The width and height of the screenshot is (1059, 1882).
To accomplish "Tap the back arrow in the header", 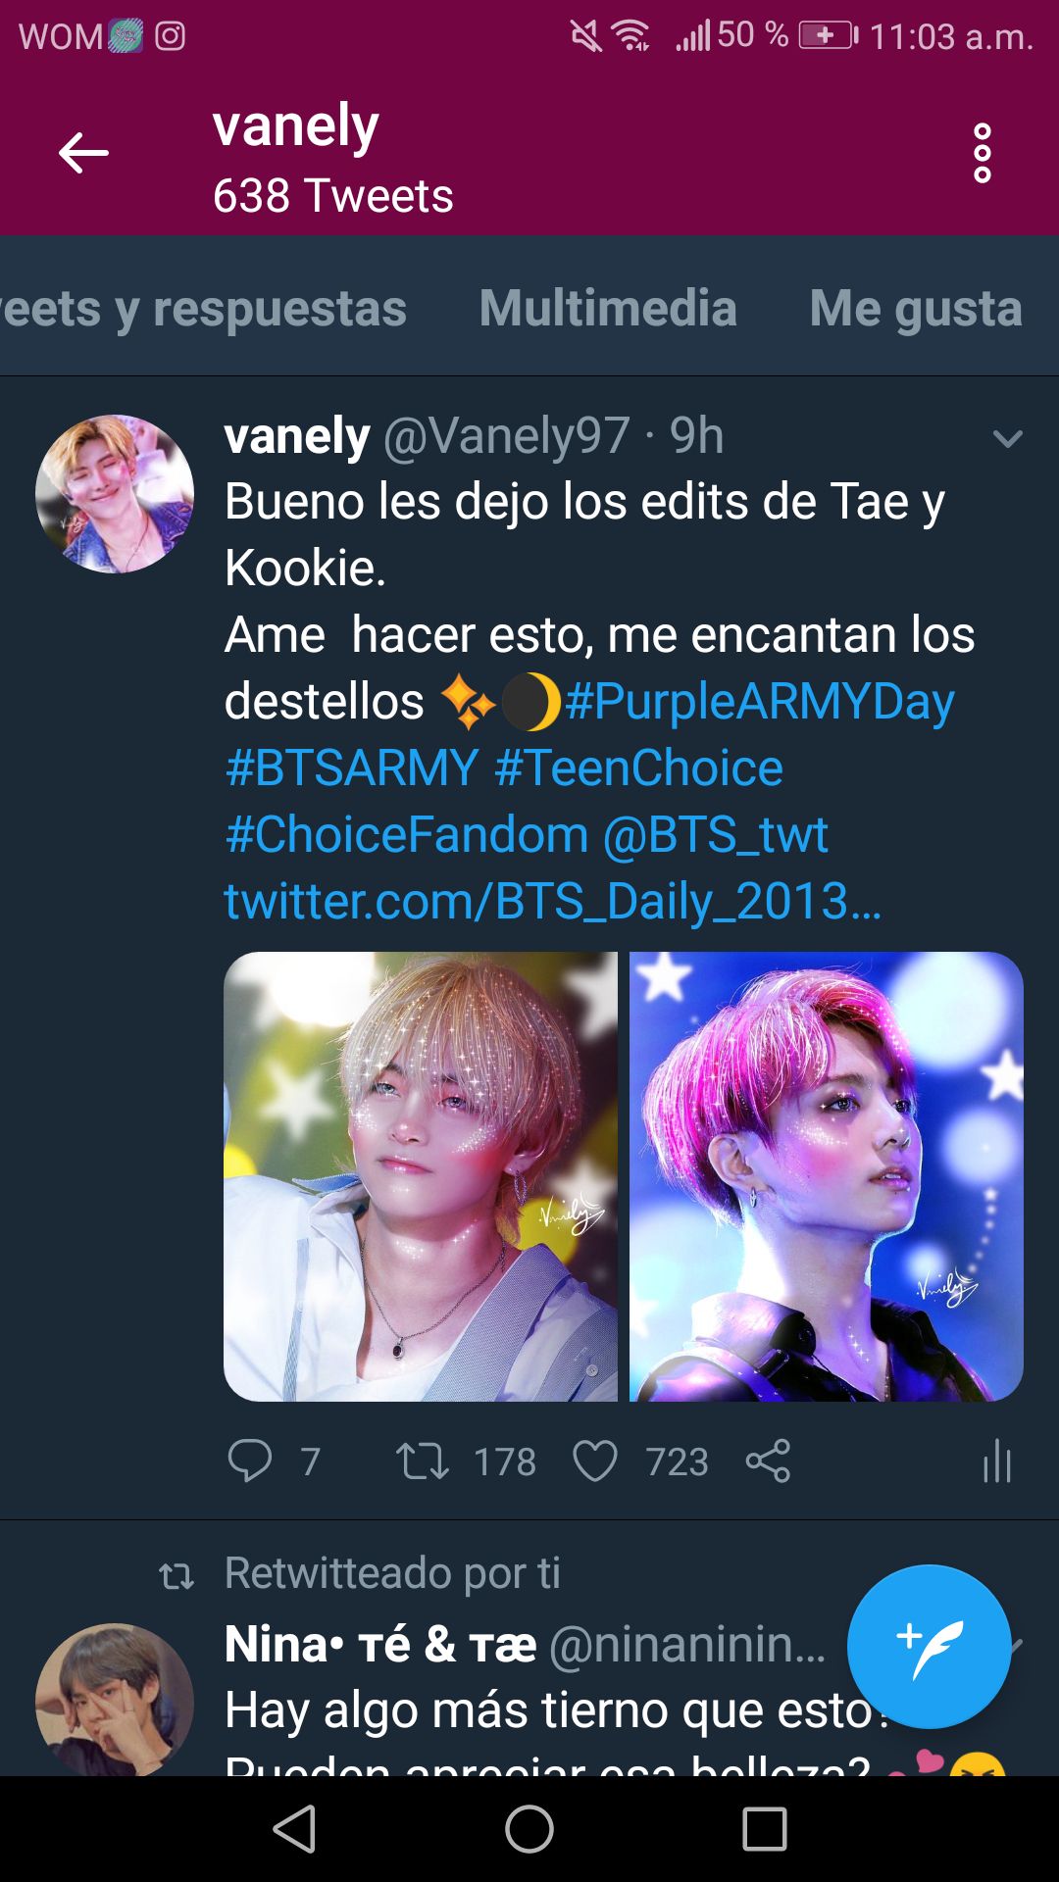I will point(83,153).
